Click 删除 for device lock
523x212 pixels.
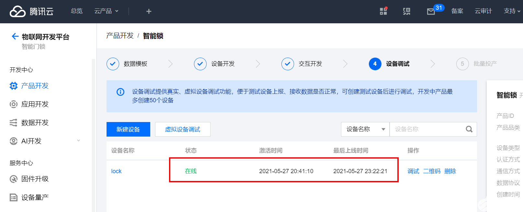point(450,171)
